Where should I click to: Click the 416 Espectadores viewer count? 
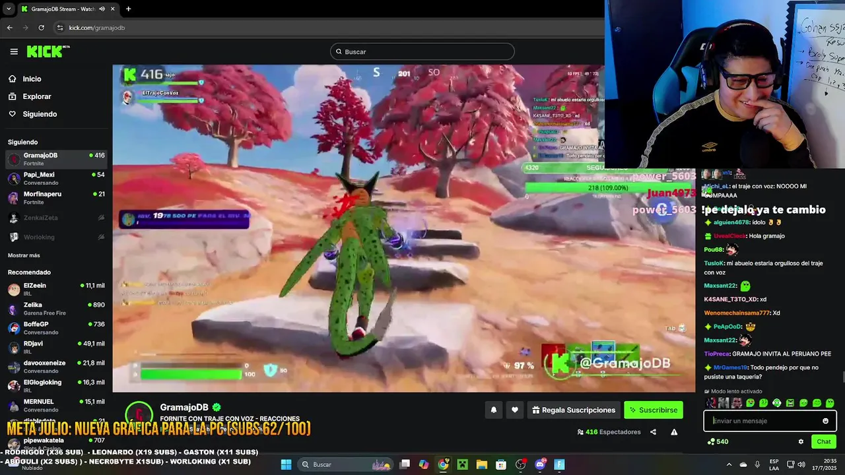(609, 432)
